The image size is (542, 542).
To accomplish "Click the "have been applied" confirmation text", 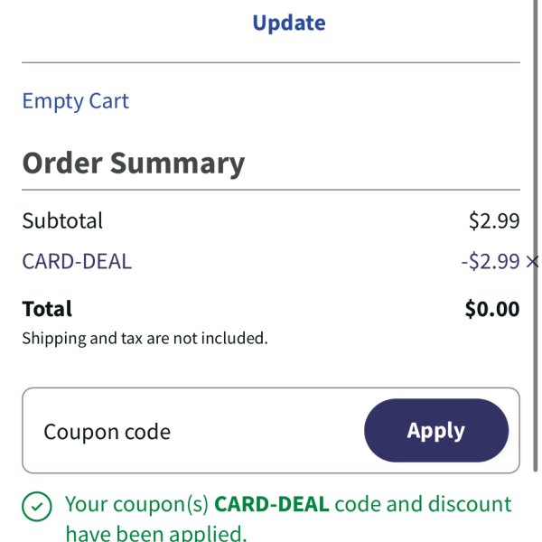I will (x=156, y=533).
